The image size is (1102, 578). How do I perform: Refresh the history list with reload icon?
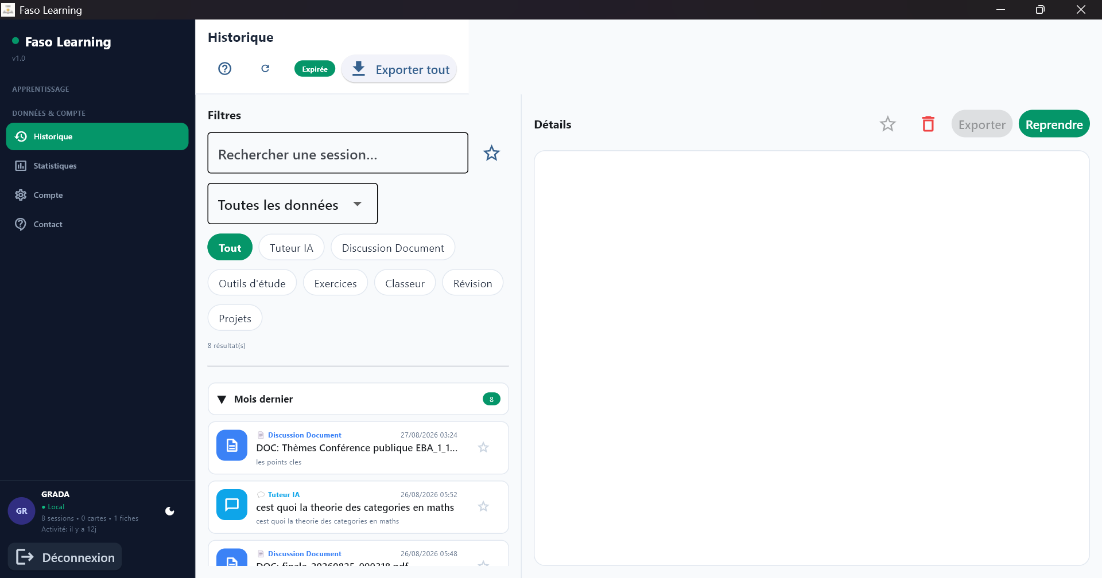[265, 69]
